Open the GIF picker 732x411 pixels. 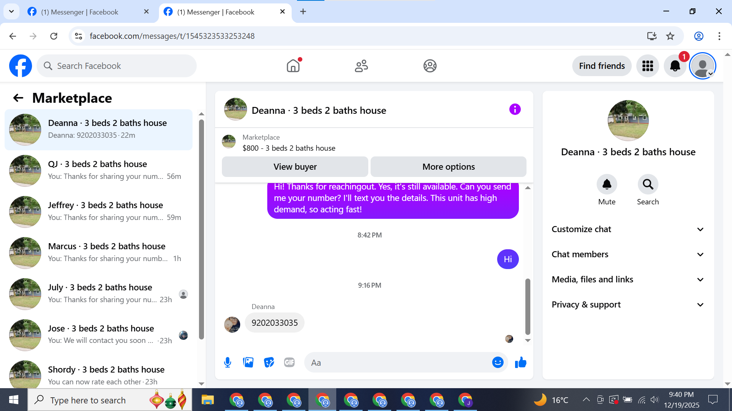(x=289, y=362)
